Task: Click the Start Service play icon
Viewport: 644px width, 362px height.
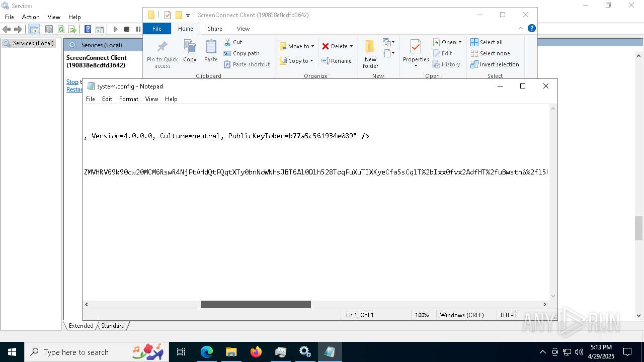Action: pyautogui.click(x=115, y=29)
